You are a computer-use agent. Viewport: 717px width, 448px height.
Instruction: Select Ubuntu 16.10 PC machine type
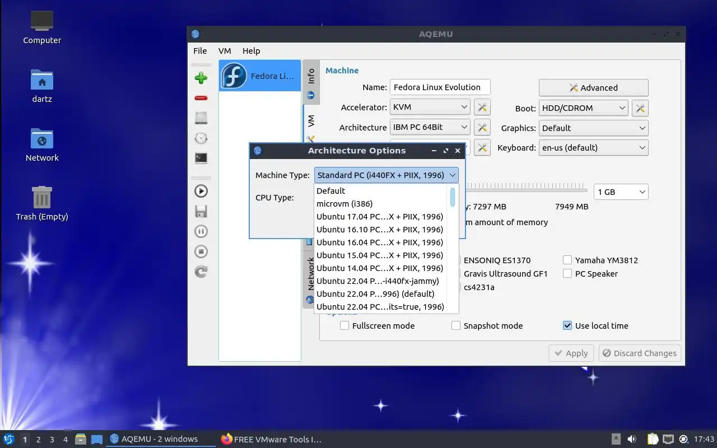click(381, 230)
